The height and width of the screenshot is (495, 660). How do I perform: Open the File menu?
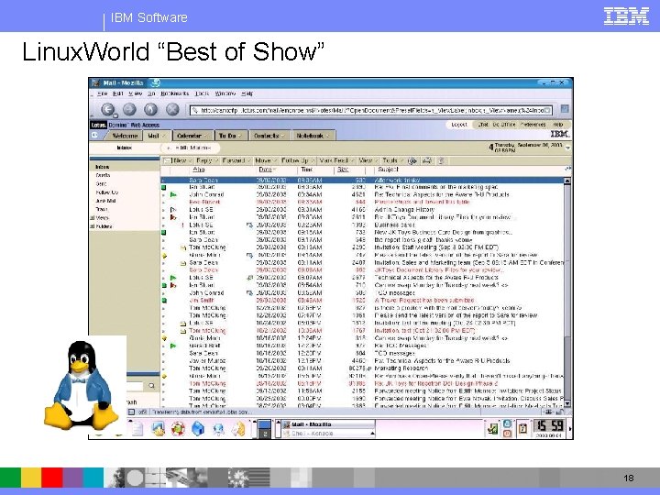[x=103, y=93]
